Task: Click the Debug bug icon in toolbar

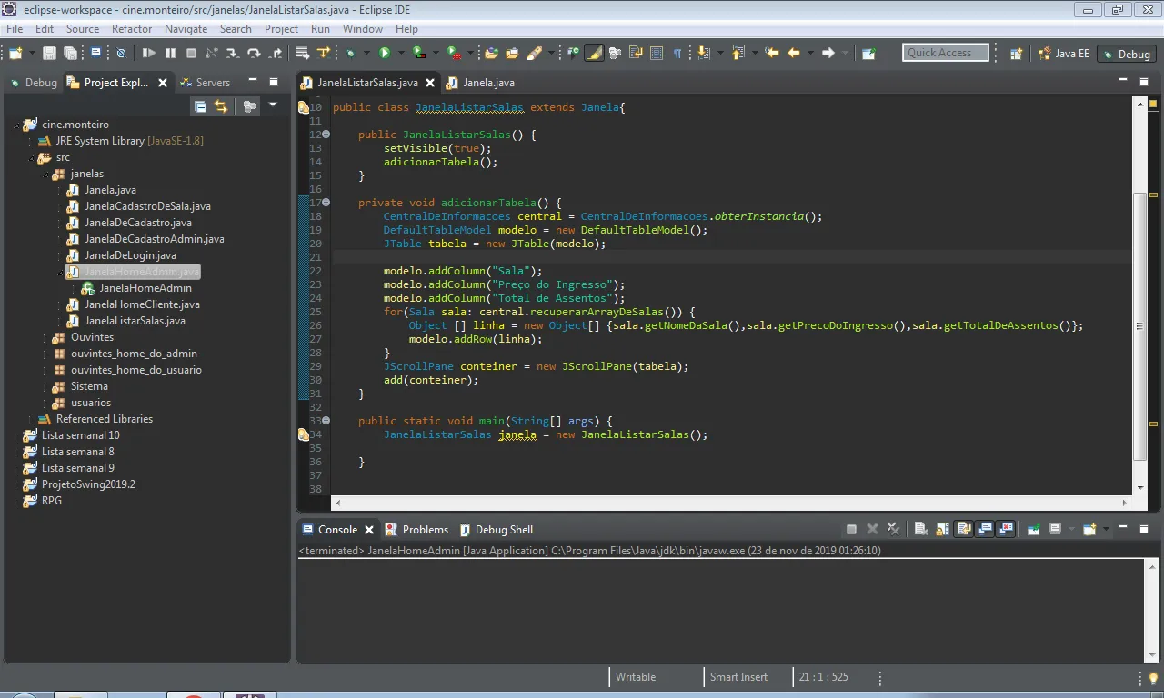Action: point(351,54)
